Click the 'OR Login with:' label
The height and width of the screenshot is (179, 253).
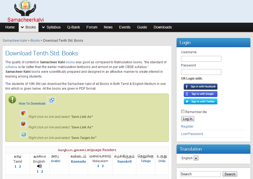192,79
